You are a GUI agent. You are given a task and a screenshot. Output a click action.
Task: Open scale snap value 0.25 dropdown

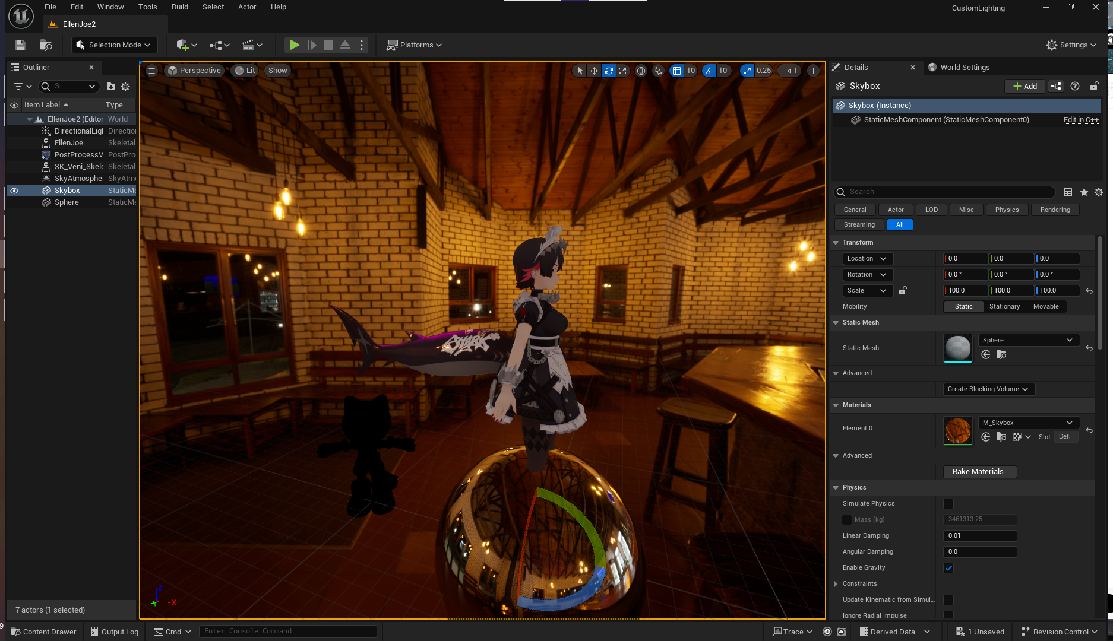(764, 71)
